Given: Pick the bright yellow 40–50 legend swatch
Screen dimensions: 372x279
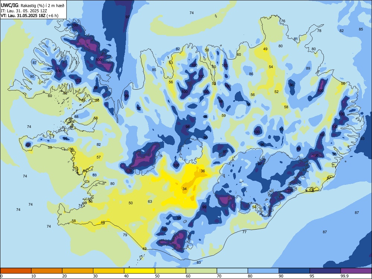Looking at the screenshot, I should 139,271.
